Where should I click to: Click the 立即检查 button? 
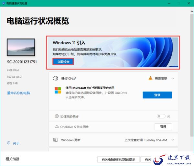63,62
